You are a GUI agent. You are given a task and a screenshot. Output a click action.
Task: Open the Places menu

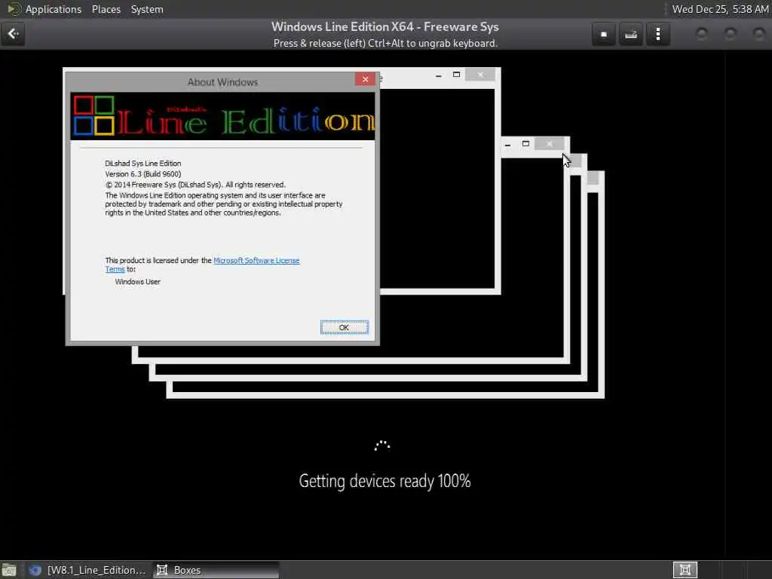pyautogui.click(x=106, y=9)
